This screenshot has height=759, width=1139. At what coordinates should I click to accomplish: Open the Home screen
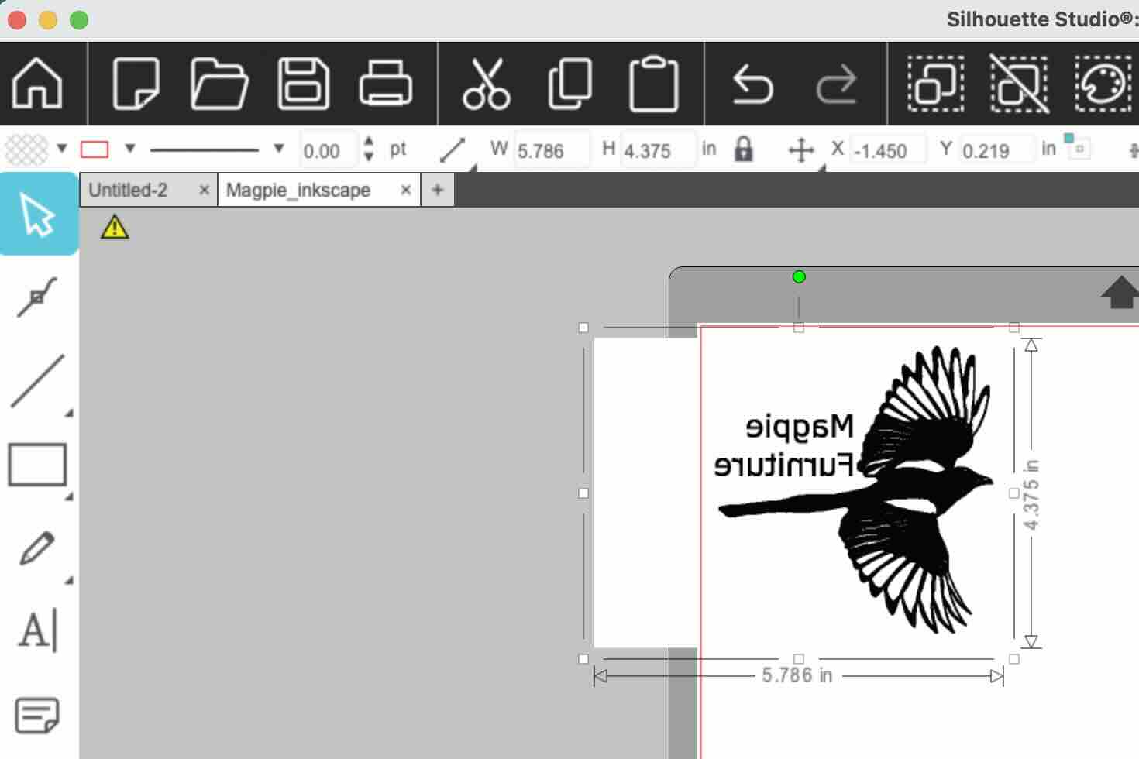[39, 84]
